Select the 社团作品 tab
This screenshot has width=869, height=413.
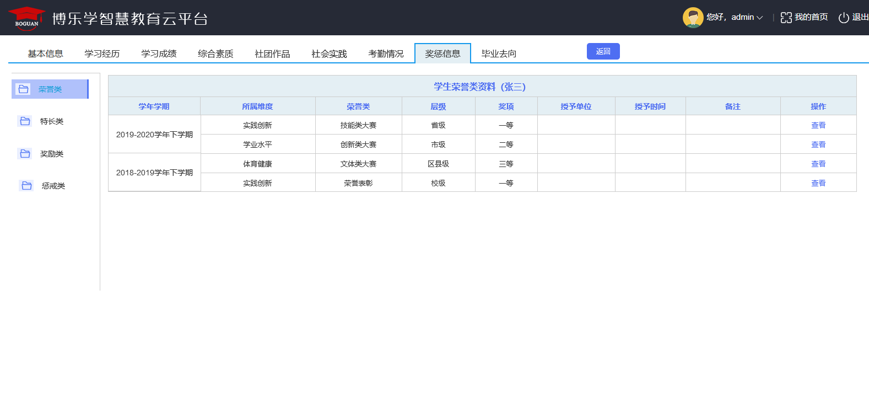coord(272,53)
